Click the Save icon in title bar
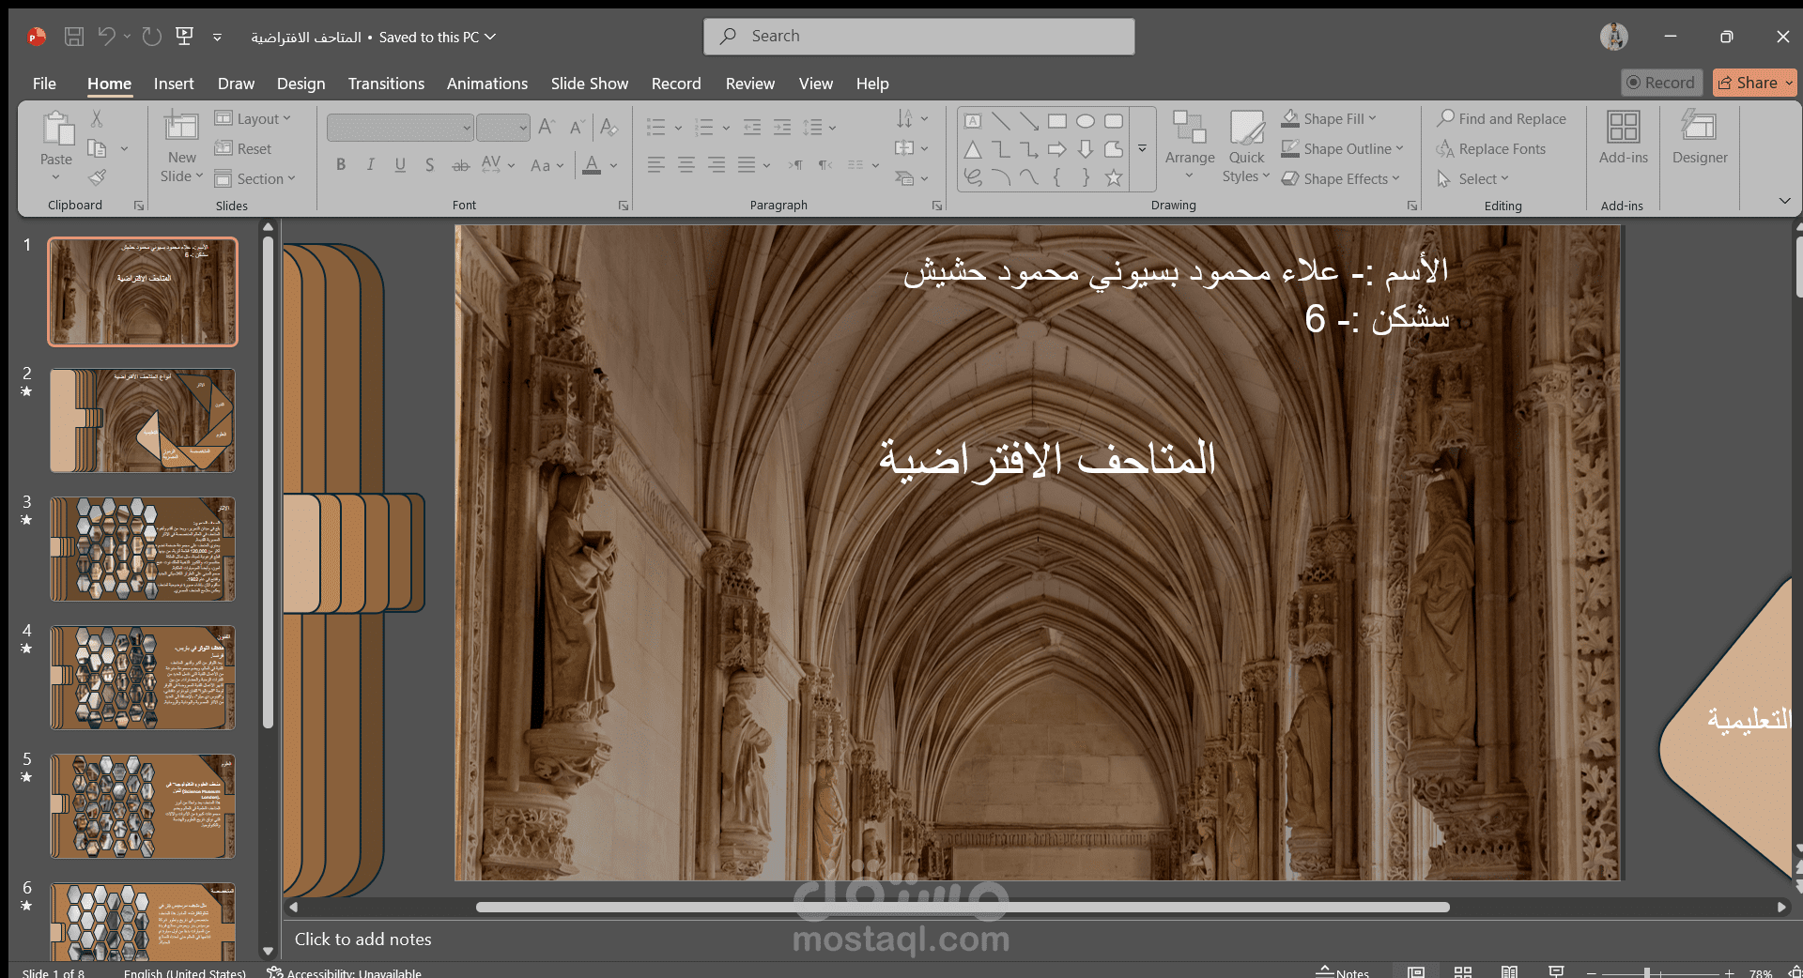This screenshot has width=1803, height=978. click(73, 37)
